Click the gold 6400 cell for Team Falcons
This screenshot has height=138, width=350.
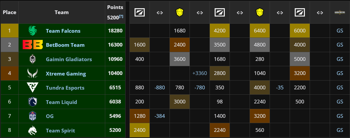(259, 31)
